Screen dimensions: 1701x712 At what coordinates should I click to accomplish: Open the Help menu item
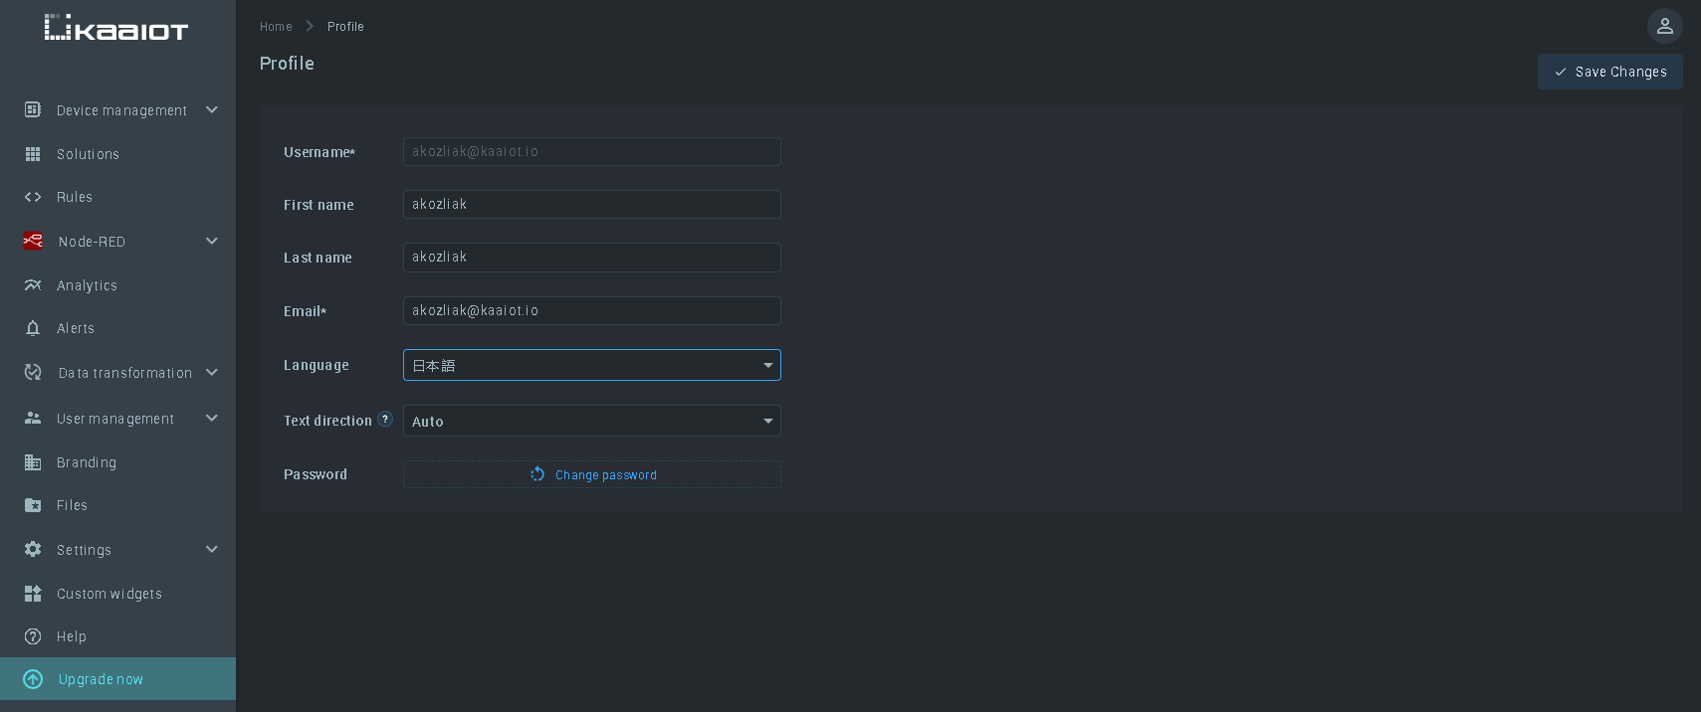pos(72,636)
